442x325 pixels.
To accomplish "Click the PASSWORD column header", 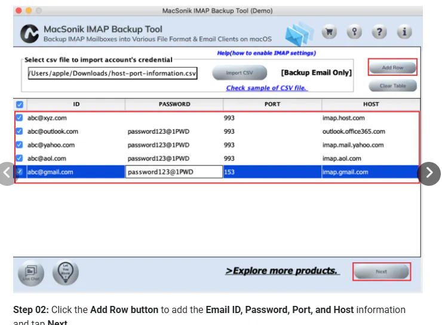I will click(174, 105).
